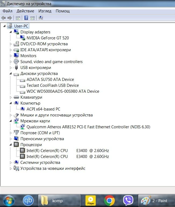
Task: Click the Мишки mouse icon
Action: click(16, 115)
